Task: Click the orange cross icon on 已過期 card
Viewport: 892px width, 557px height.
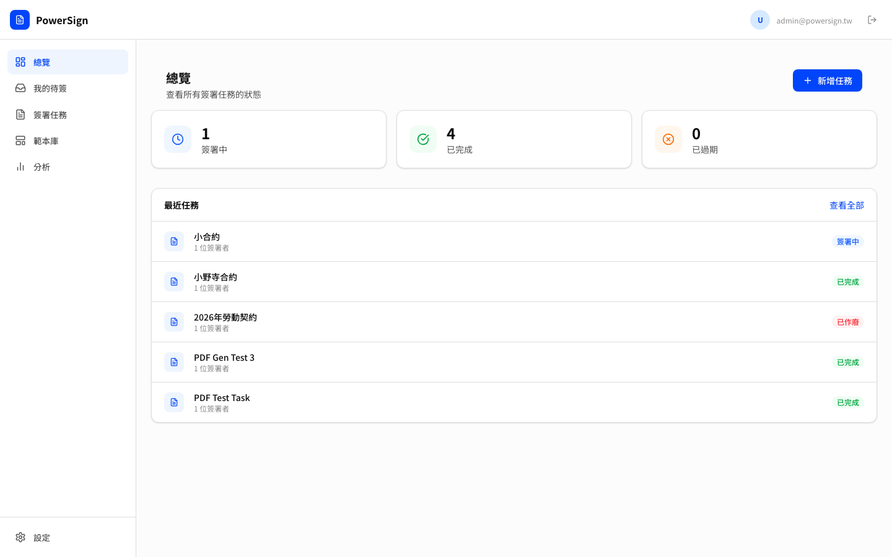Action: tap(668, 139)
